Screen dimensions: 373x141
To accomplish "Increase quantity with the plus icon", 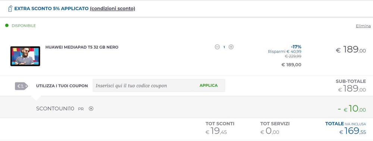I will (x=231, y=47).
